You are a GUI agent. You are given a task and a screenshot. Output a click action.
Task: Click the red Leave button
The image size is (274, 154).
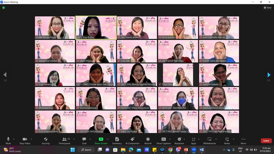pos(266,141)
